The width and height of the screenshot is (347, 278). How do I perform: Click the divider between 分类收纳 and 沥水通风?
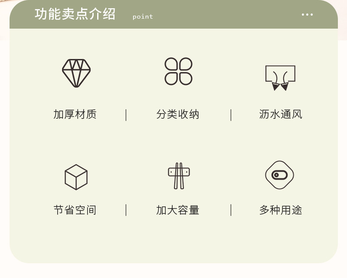click(231, 115)
